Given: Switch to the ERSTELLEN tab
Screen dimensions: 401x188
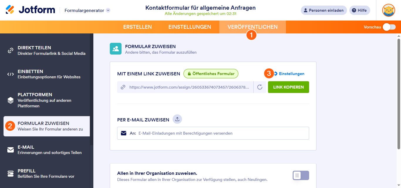Looking at the screenshot, I should click(137, 27).
